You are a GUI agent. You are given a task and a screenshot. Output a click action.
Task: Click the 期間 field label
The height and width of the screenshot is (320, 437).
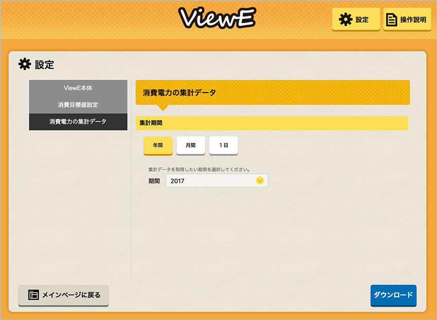tap(154, 181)
